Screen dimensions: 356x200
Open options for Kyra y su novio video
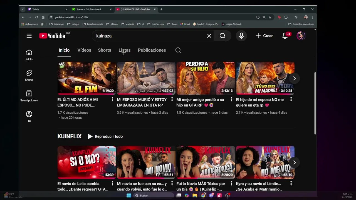pyautogui.click(x=291, y=183)
